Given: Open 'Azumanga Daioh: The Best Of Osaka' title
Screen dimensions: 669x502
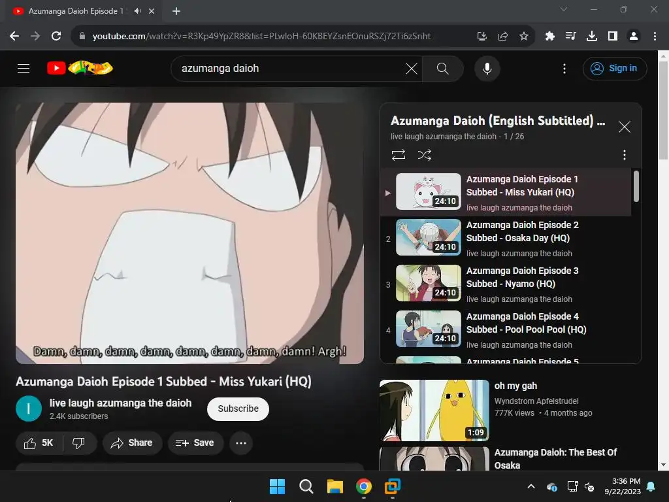Looking at the screenshot, I should (555, 459).
